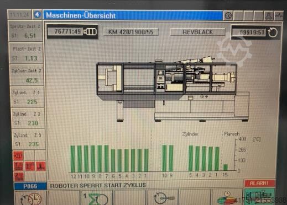Select Zylind. Z 1 temperature 225
The image size is (287, 205).
(28, 97)
